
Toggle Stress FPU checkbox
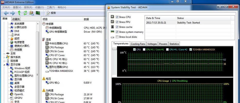tap(117, 22)
